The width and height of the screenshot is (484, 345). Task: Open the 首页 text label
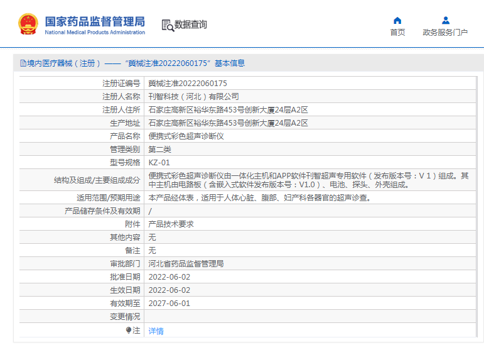(397, 33)
